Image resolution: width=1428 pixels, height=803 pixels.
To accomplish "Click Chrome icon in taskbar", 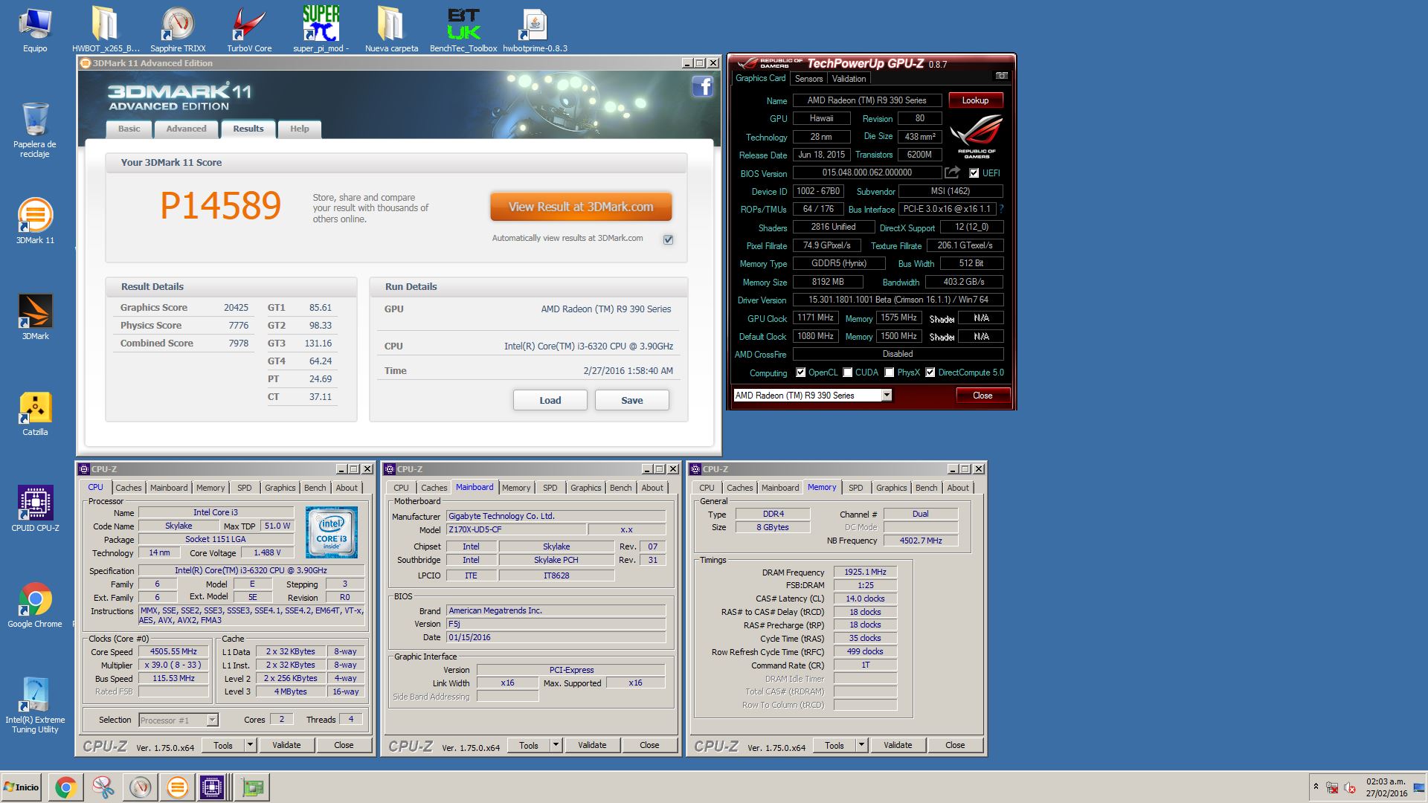I will (65, 787).
